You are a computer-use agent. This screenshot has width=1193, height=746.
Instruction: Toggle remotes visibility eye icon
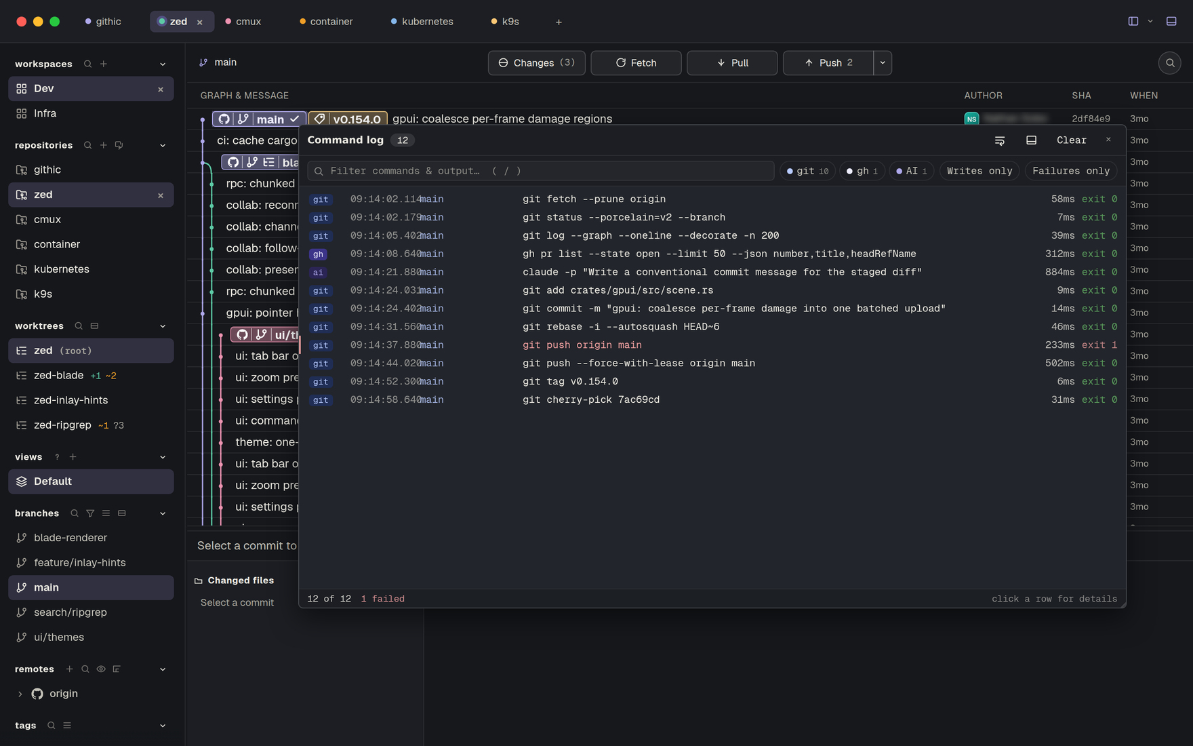pos(101,669)
